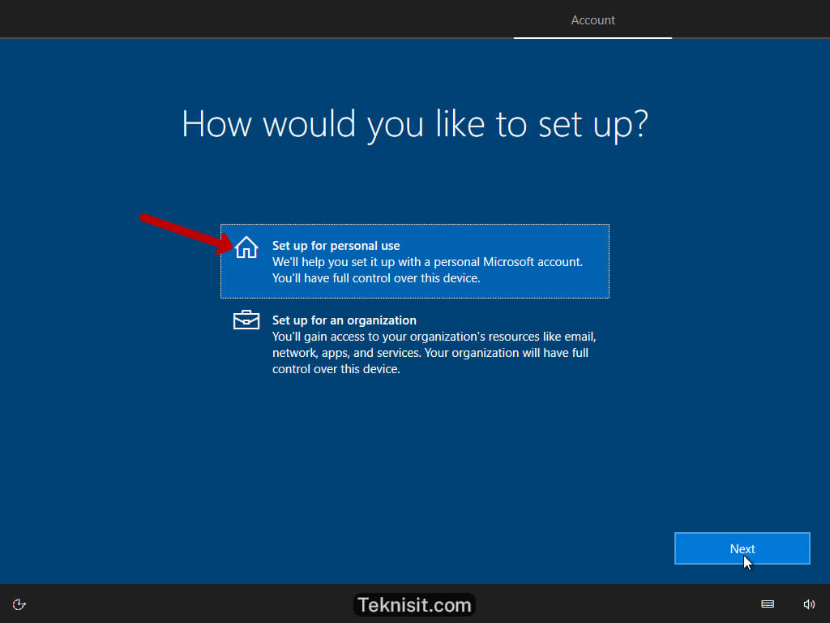Select the house icon for personal use
The height and width of the screenshot is (623, 830).
(x=246, y=247)
